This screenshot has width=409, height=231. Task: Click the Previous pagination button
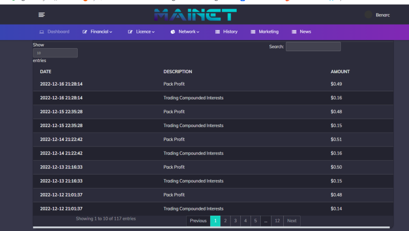tap(198, 221)
